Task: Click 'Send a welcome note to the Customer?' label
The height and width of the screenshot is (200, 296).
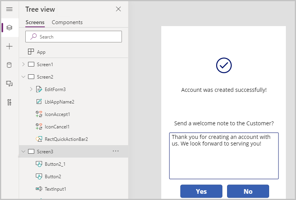Action: pos(224,123)
